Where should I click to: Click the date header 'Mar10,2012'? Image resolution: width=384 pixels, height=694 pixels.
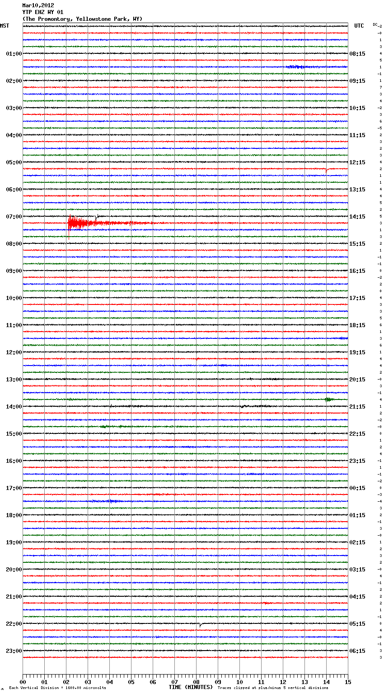point(38,5)
